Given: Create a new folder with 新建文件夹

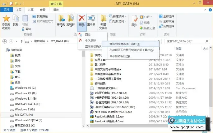Looking at the screenshot, I should 103,22.
